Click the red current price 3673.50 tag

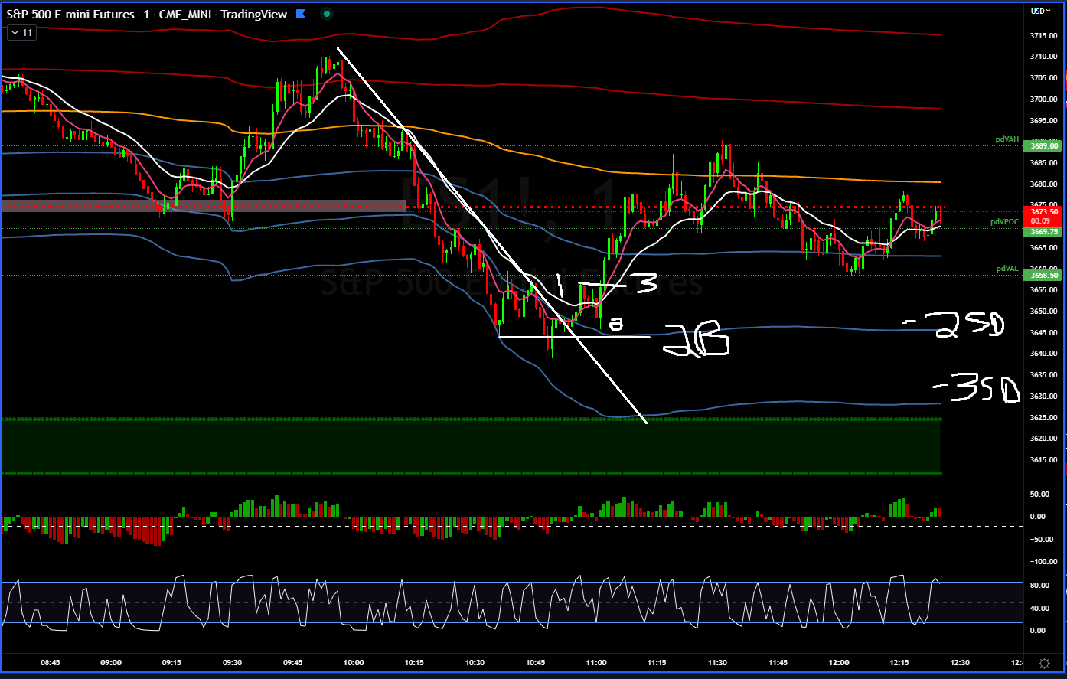[1043, 212]
